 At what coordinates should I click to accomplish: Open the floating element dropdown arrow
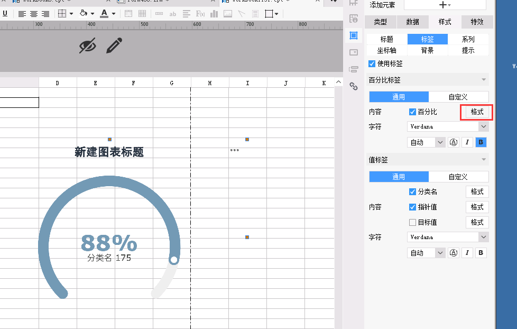pyautogui.click(x=276, y=14)
